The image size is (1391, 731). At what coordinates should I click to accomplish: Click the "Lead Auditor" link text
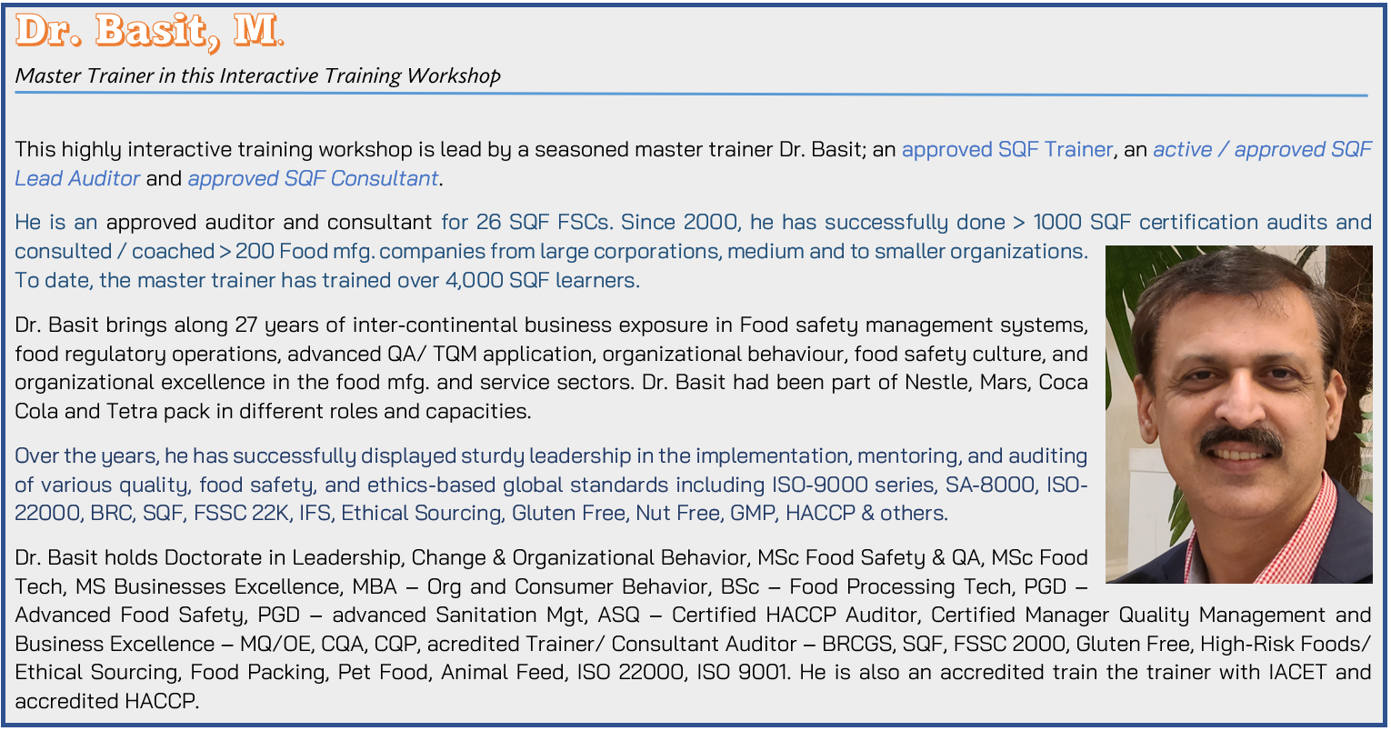(x=77, y=178)
